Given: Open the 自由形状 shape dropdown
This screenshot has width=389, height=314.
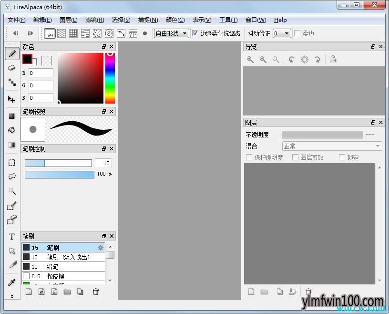Looking at the screenshot, I should point(172,33).
